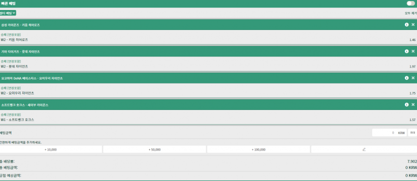Click the 1.75 odds value
Screen dimensions: 417x181
point(413,93)
